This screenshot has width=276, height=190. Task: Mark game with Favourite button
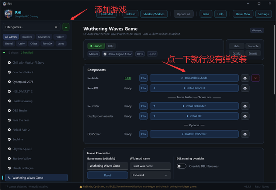[x=253, y=46]
